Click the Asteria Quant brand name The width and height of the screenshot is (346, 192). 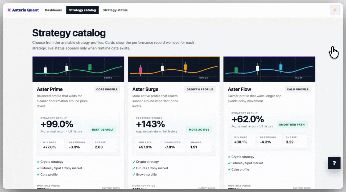[x=25, y=10]
